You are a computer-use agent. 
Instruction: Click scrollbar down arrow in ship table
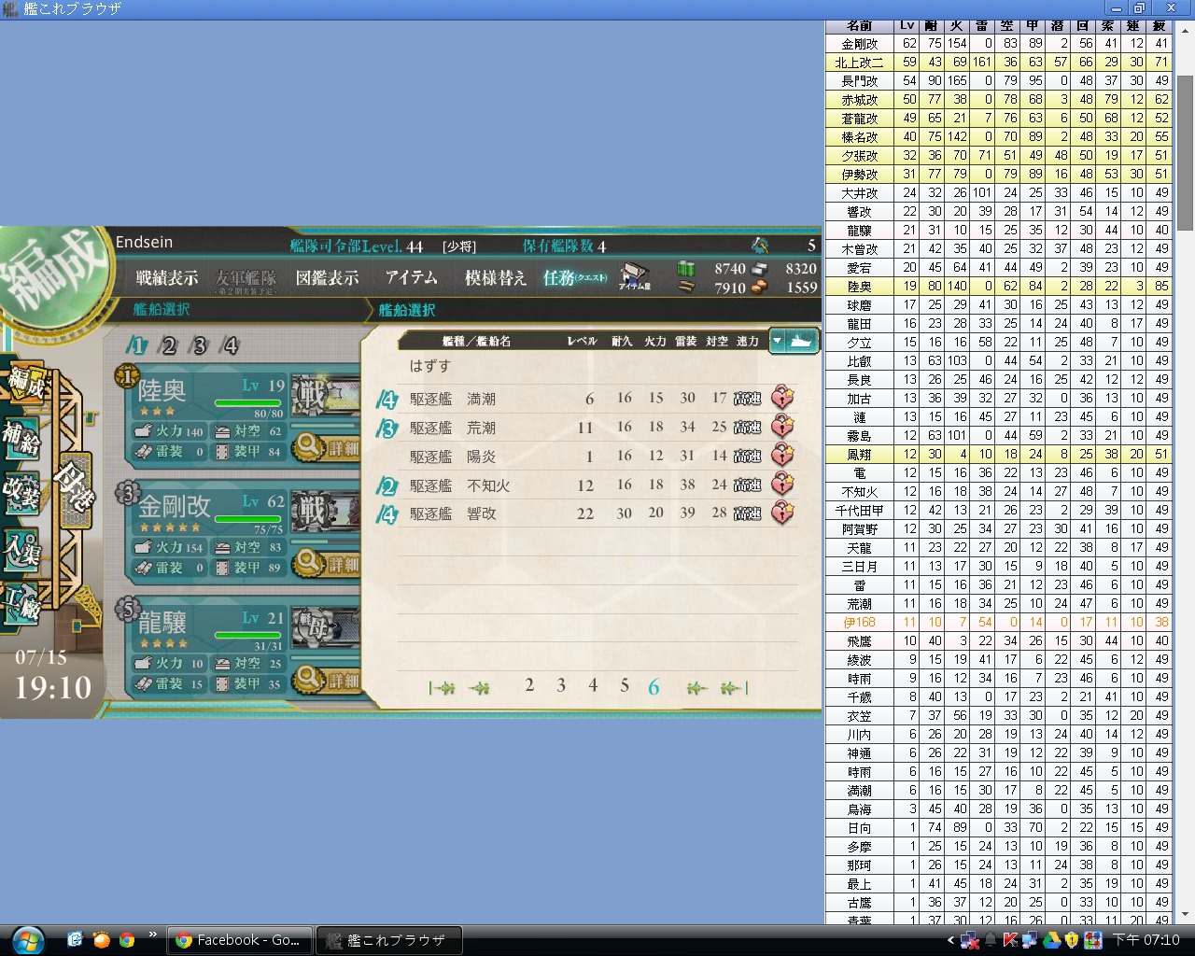pos(1185,914)
